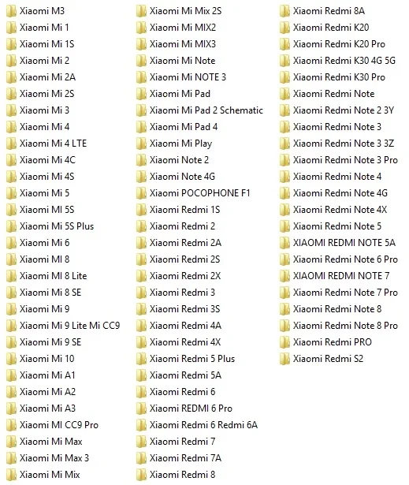This screenshot has height=485, width=409.
Task: Select the folder icon of Xiaomi MI 8 Lite
Action: (x=11, y=276)
